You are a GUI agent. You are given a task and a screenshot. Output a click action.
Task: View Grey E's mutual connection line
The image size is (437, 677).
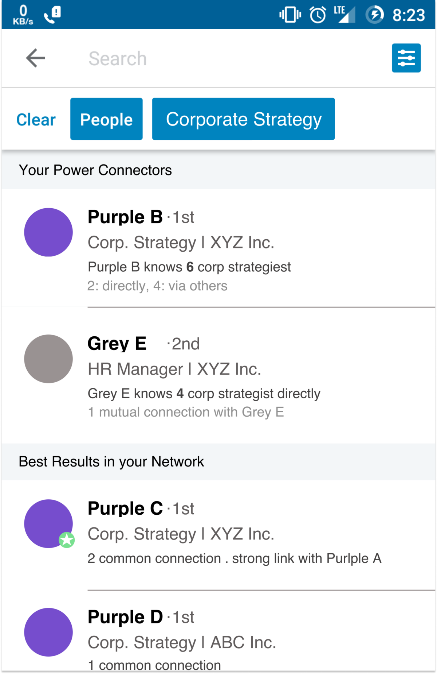(x=186, y=412)
